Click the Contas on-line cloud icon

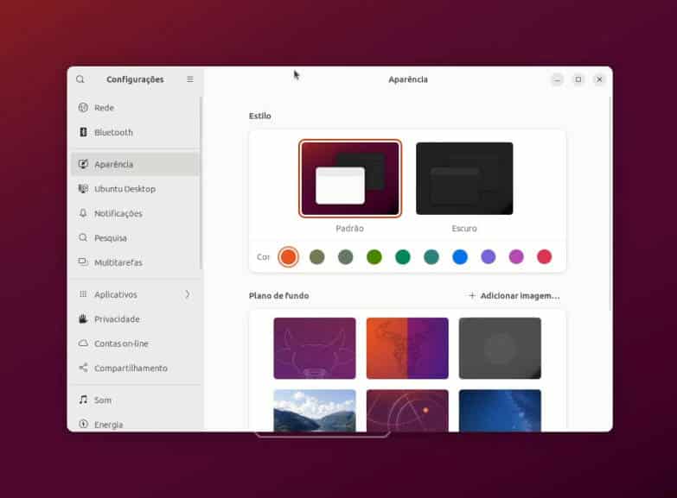[83, 344]
